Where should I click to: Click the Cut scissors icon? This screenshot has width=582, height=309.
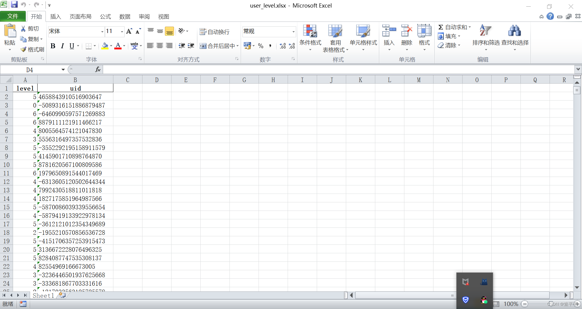click(23, 28)
